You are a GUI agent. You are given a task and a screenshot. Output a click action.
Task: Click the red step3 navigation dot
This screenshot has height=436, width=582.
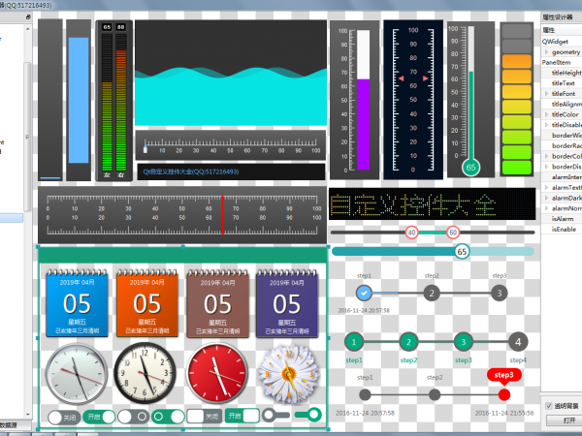[x=503, y=394]
